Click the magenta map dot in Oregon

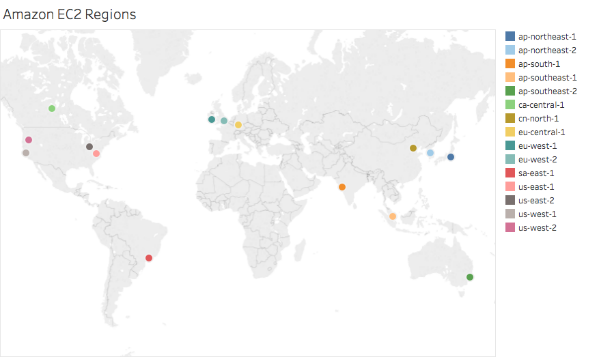(x=29, y=140)
